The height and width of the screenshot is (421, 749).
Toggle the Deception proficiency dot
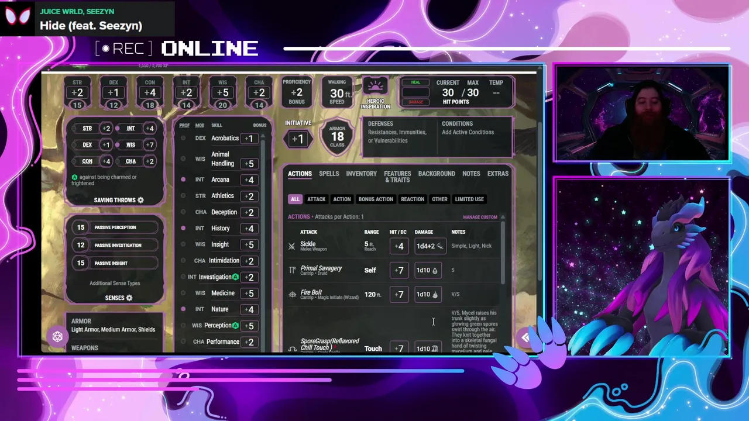[x=183, y=212]
